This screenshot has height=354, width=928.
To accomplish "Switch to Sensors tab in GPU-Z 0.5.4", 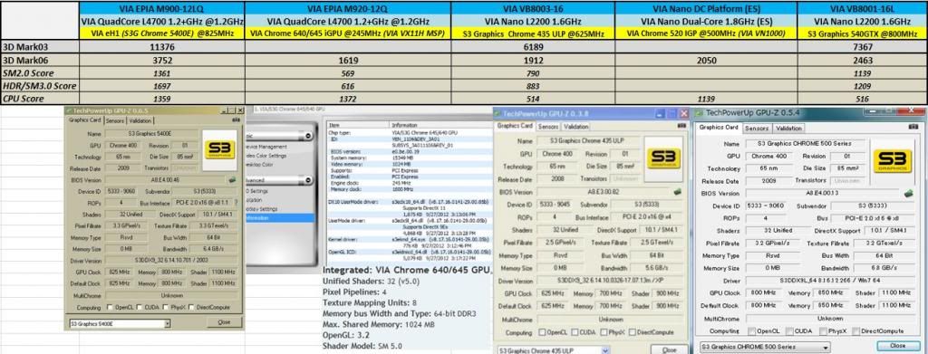I will tap(757, 128).
